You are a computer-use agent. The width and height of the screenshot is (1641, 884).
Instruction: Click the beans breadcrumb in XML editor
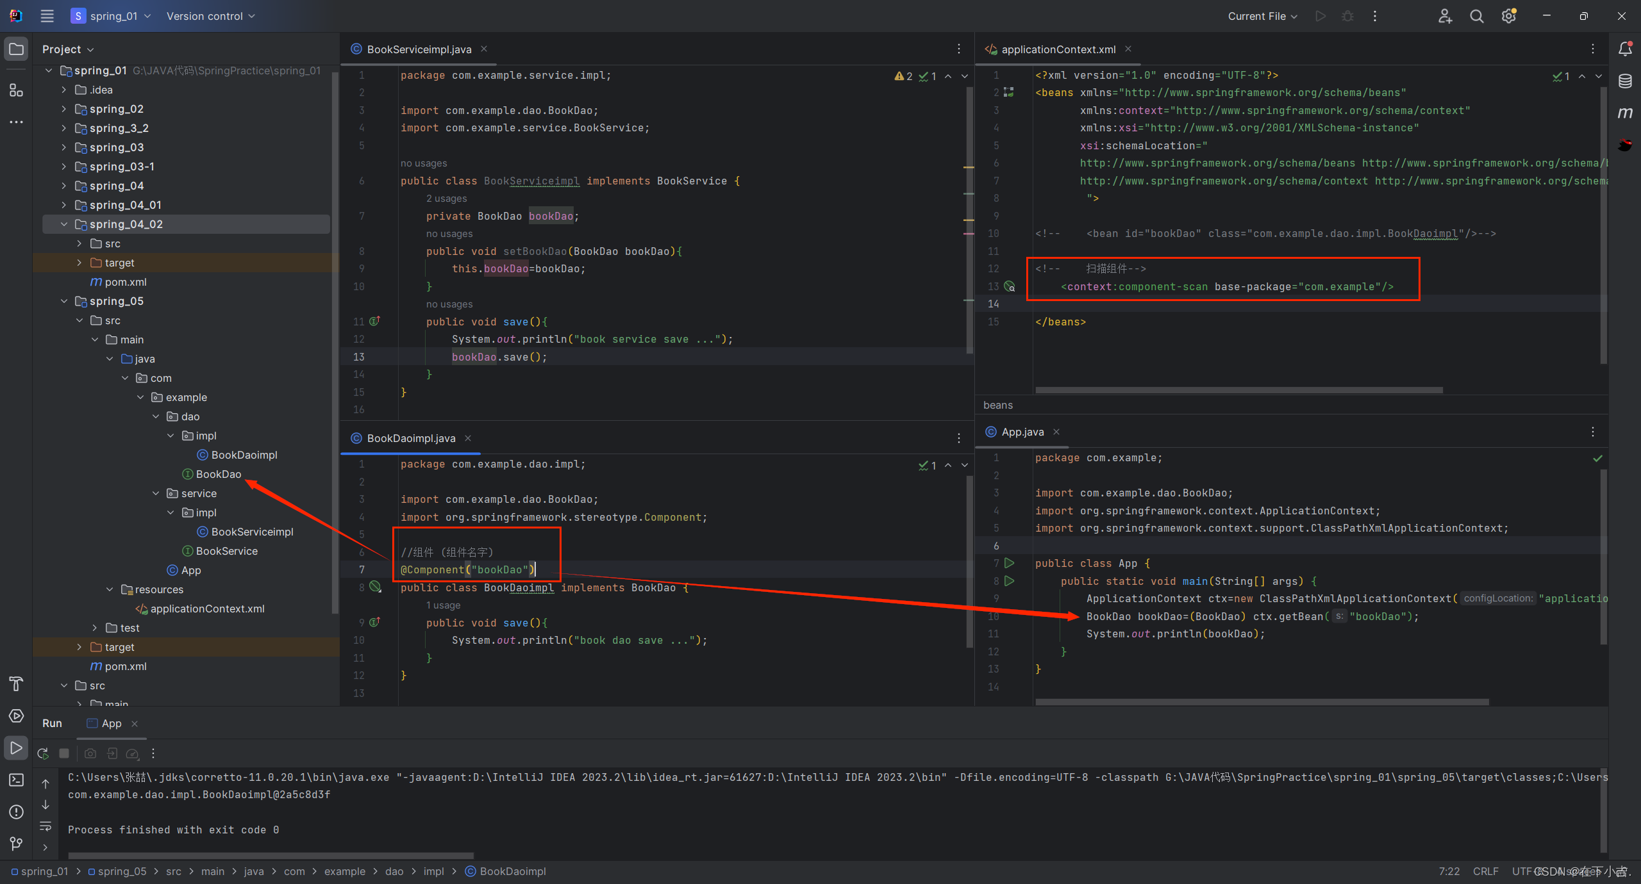tap(998, 405)
